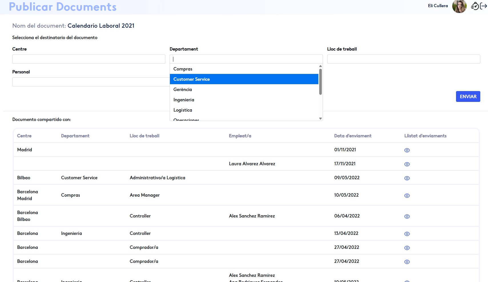Click the stopwatch timer icon in header

475,6
